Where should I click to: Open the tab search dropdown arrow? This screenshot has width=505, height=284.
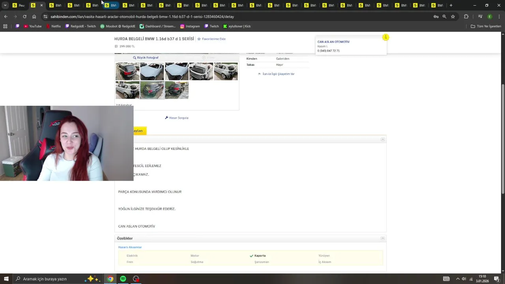click(5, 5)
